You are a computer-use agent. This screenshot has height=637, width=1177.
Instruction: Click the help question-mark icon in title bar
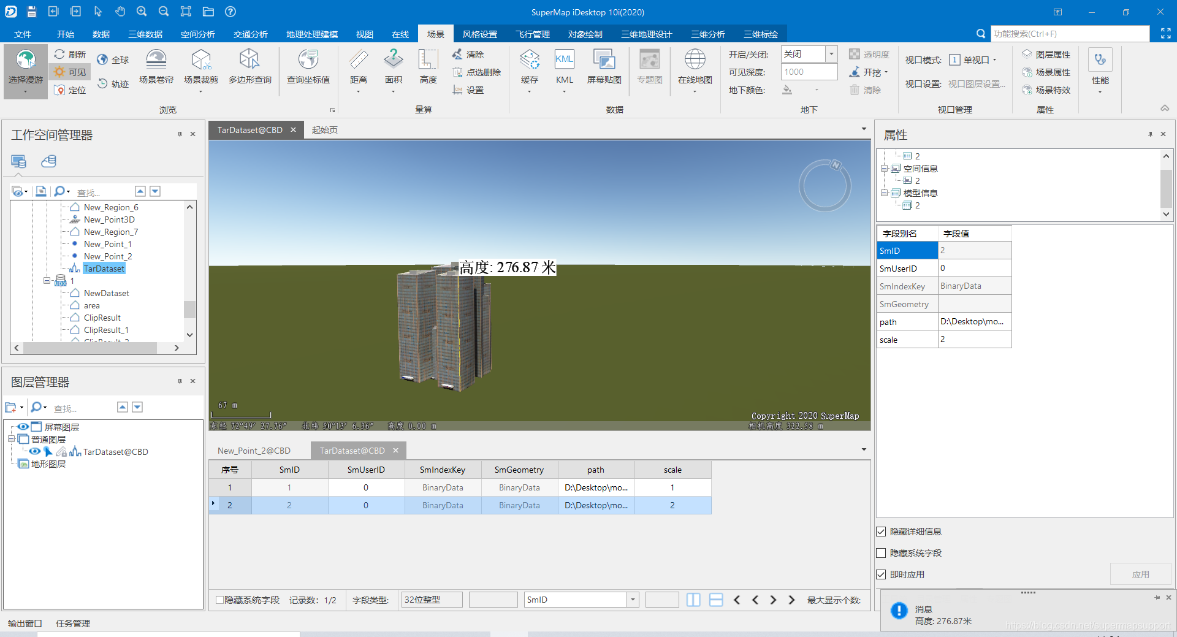[230, 12]
